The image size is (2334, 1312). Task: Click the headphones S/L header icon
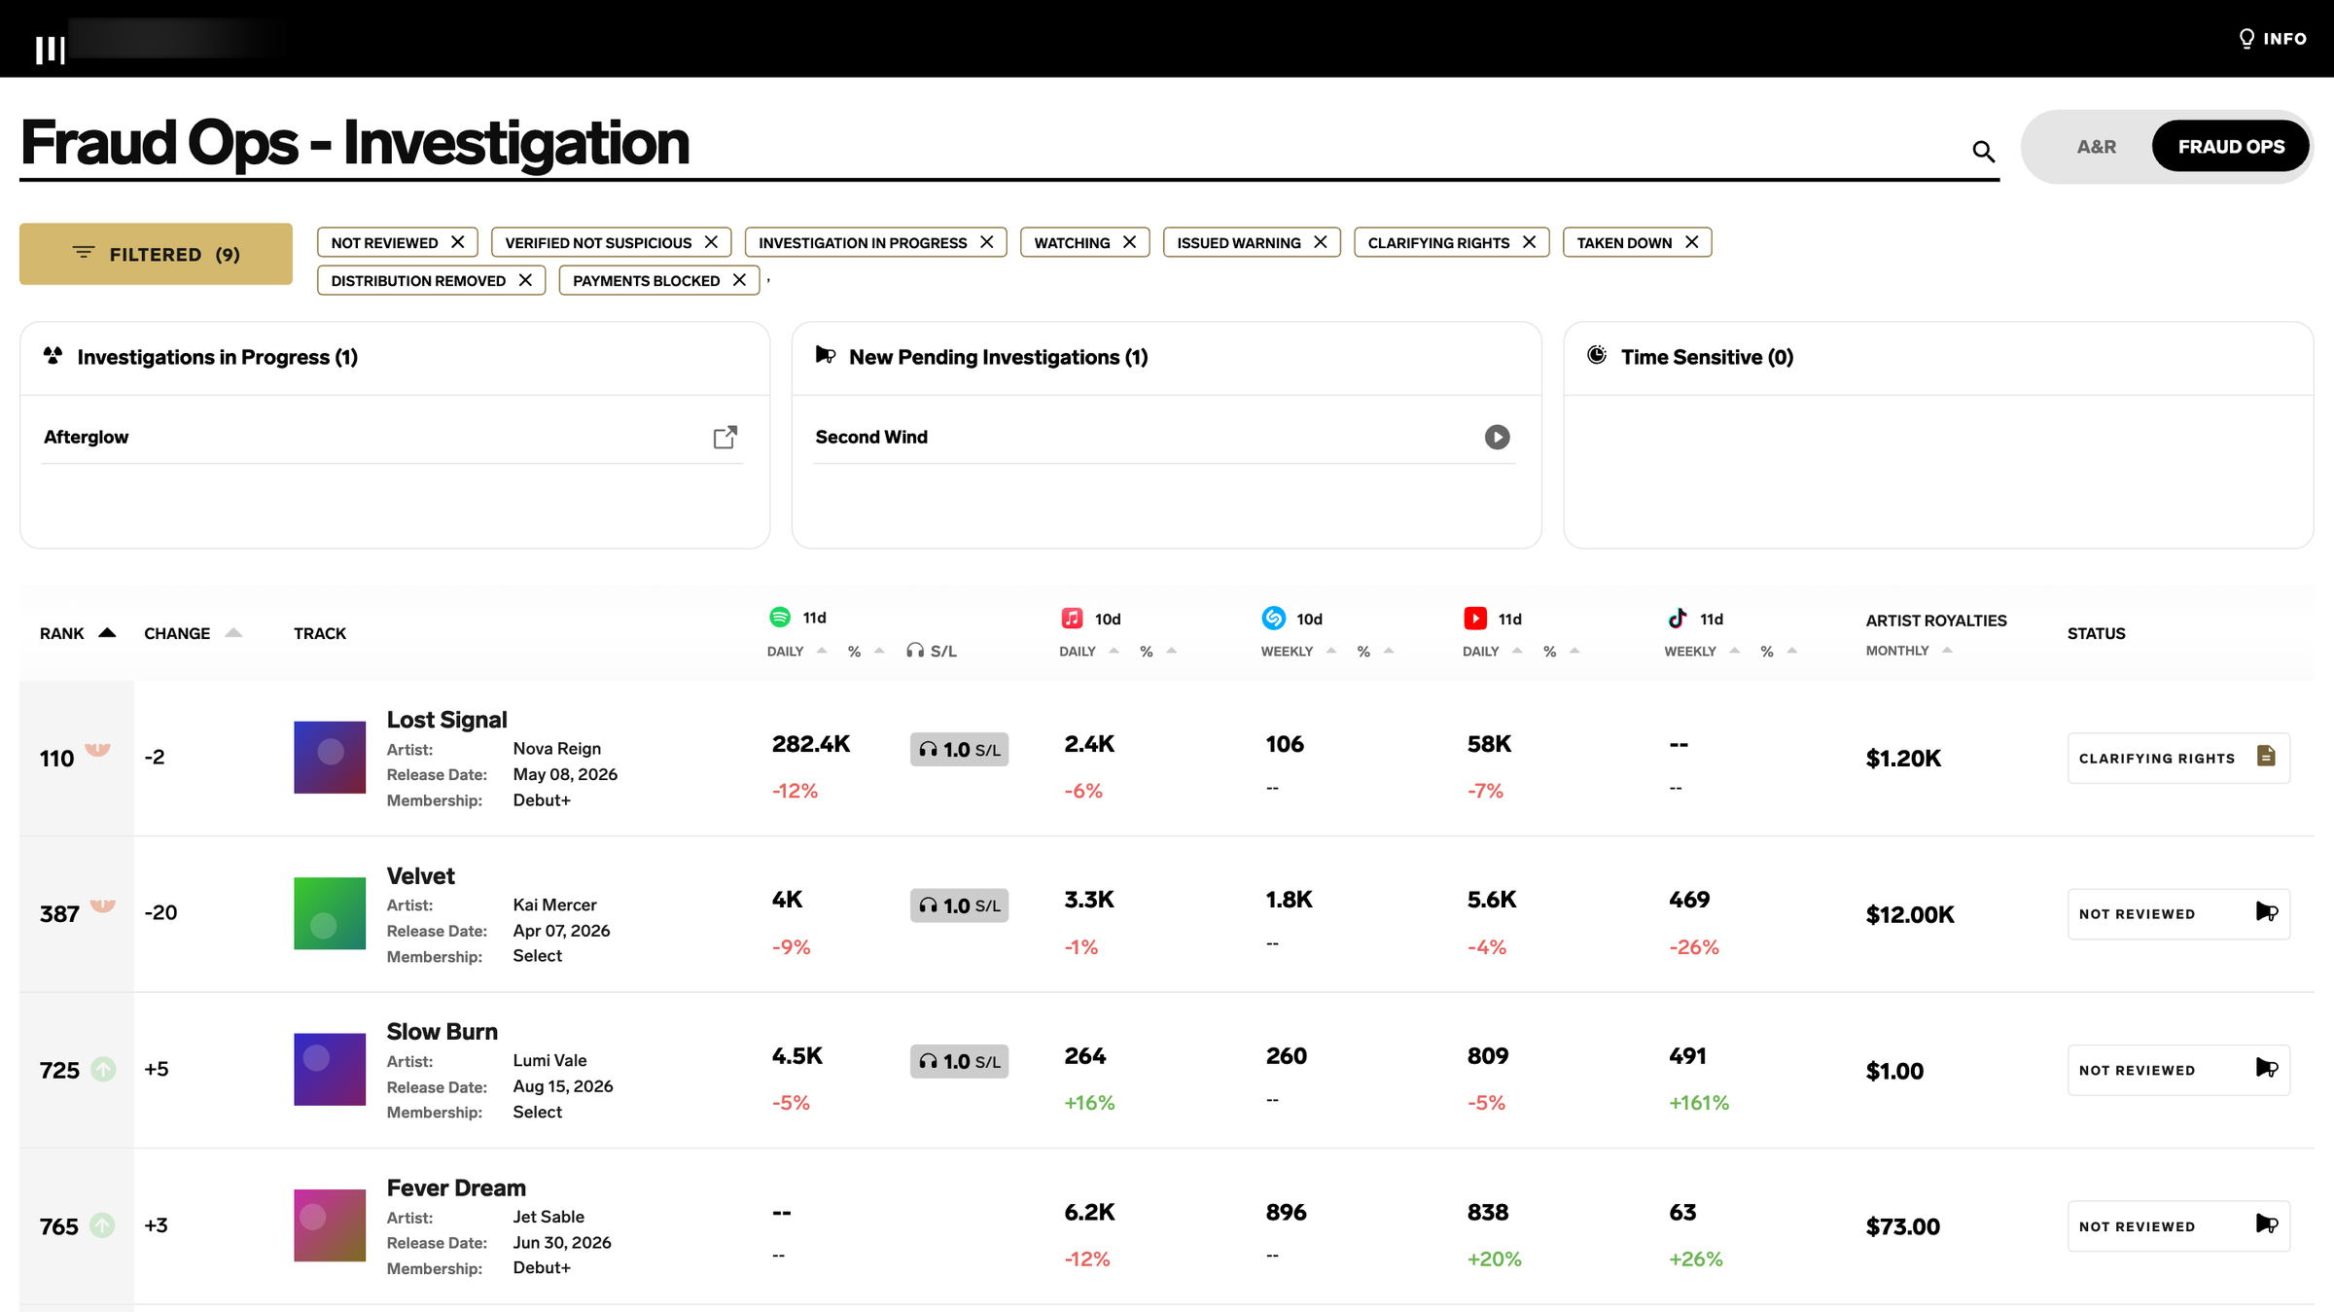click(x=914, y=651)
